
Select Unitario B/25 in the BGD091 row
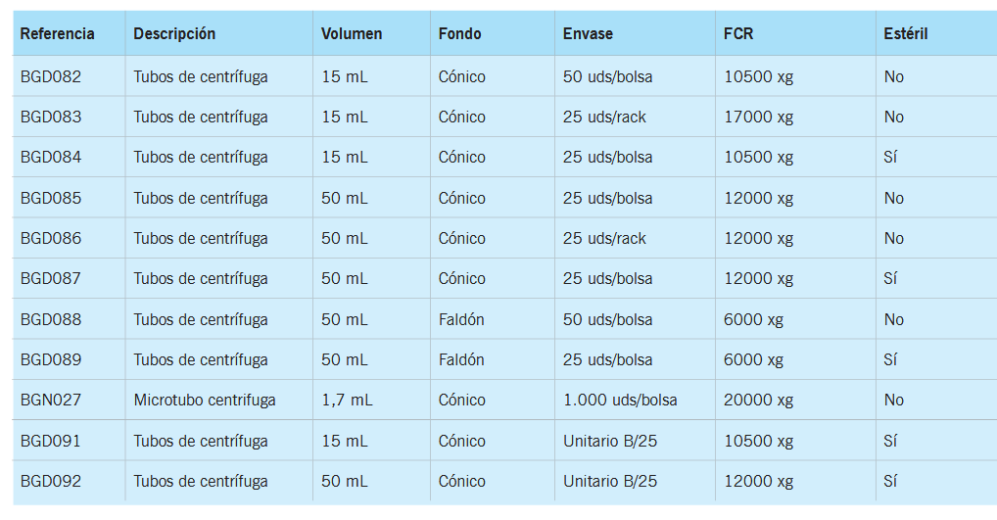[x=610, y=441]
